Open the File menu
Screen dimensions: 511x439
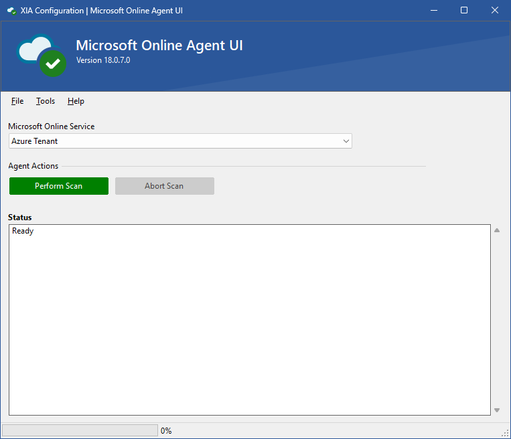point(17,101)
